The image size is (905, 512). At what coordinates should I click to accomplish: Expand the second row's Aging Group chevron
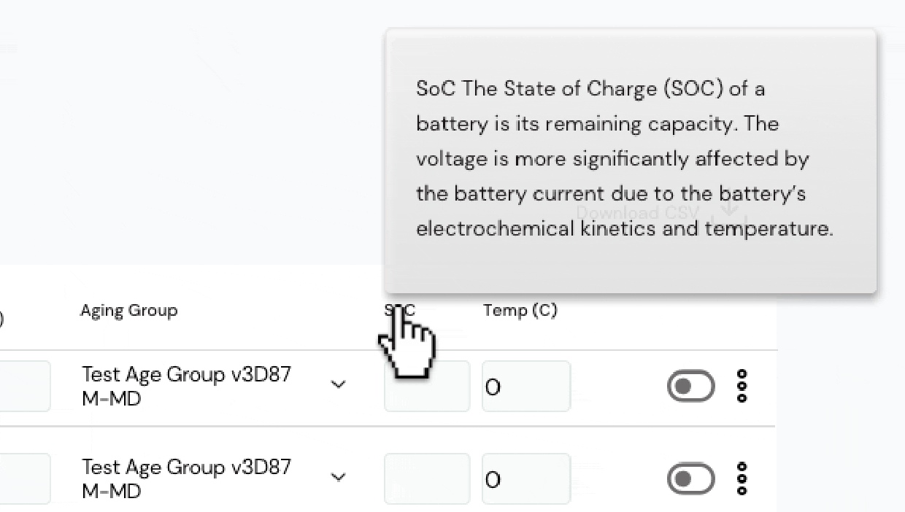coord(338,477)
